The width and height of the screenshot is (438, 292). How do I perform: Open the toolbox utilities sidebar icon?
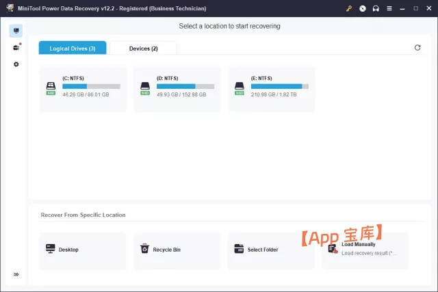(x=16, y=47)
